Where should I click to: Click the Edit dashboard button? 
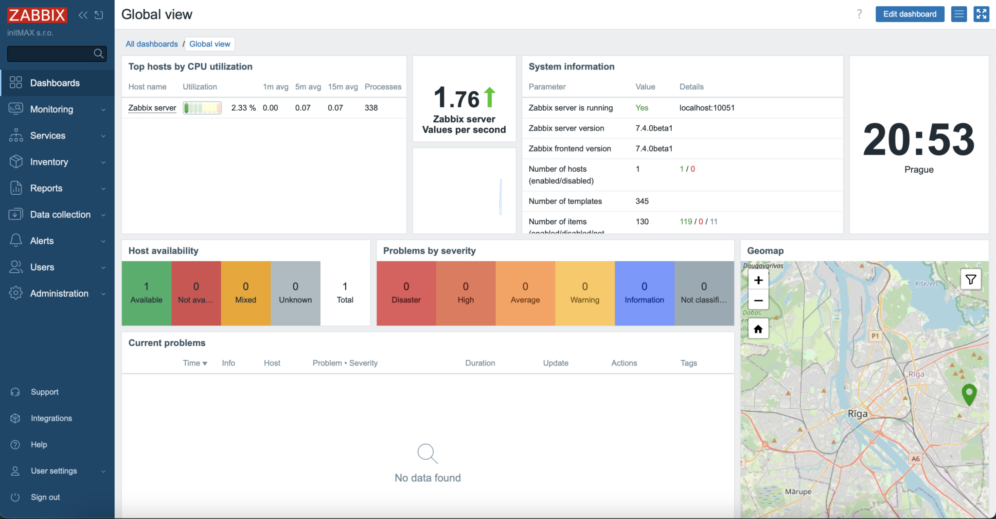pyautogui.click(x=909, y=14)
